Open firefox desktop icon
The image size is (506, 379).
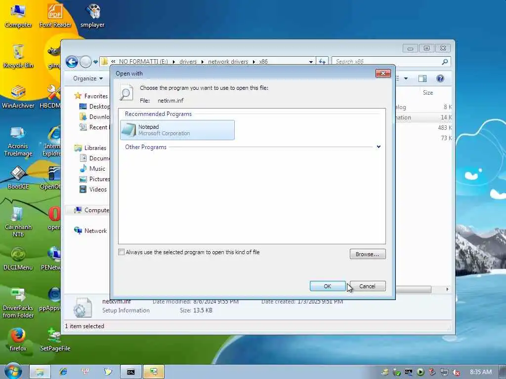pos(18,340)
